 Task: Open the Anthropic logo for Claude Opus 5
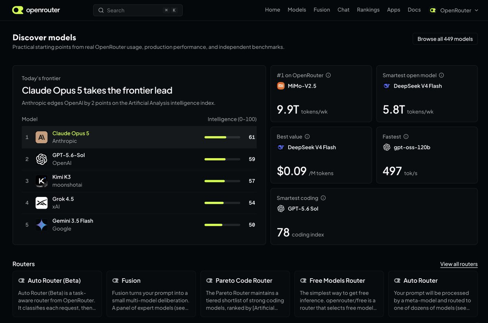[41, 137]
